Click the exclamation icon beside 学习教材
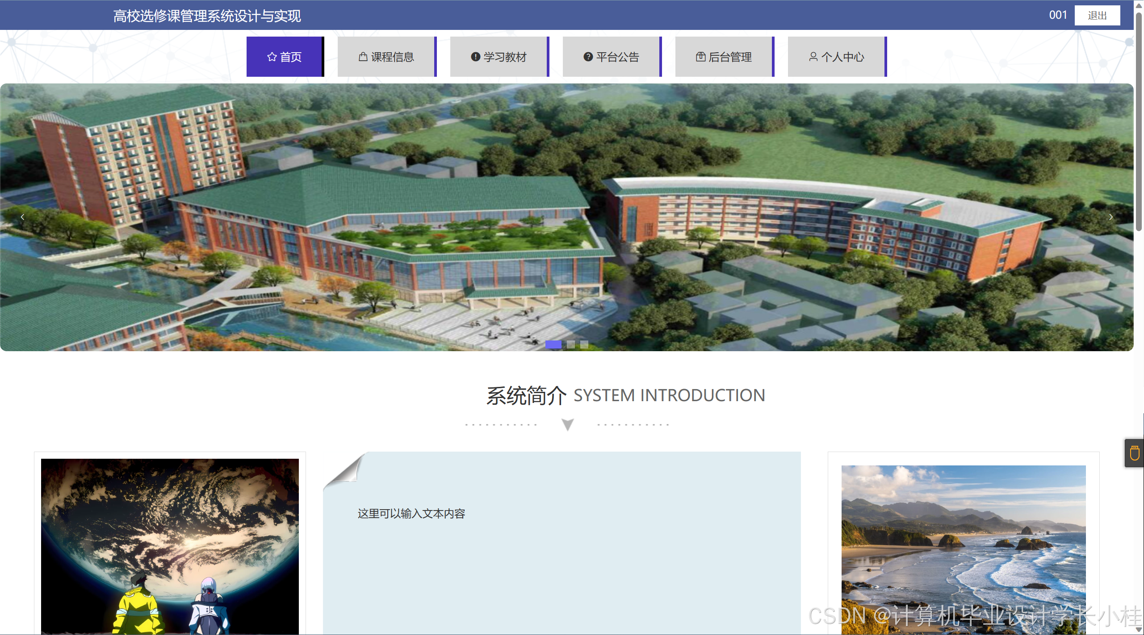1144x635 pixels. (475, 57)
